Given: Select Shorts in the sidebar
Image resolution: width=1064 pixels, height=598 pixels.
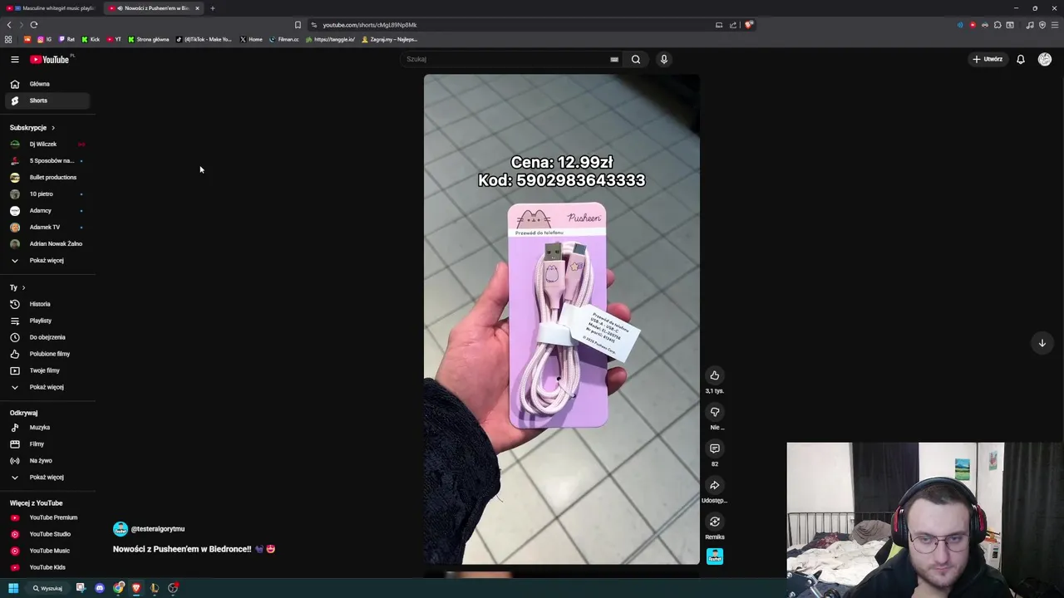Looking at the screenshot, I should point(47,100).
